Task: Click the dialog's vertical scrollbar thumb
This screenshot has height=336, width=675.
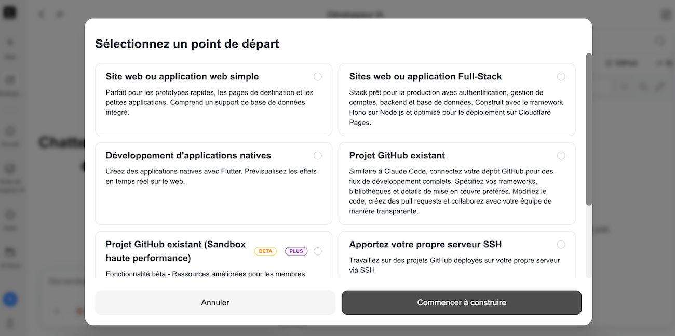Action: pyautogui.click(x=589, y=129)
